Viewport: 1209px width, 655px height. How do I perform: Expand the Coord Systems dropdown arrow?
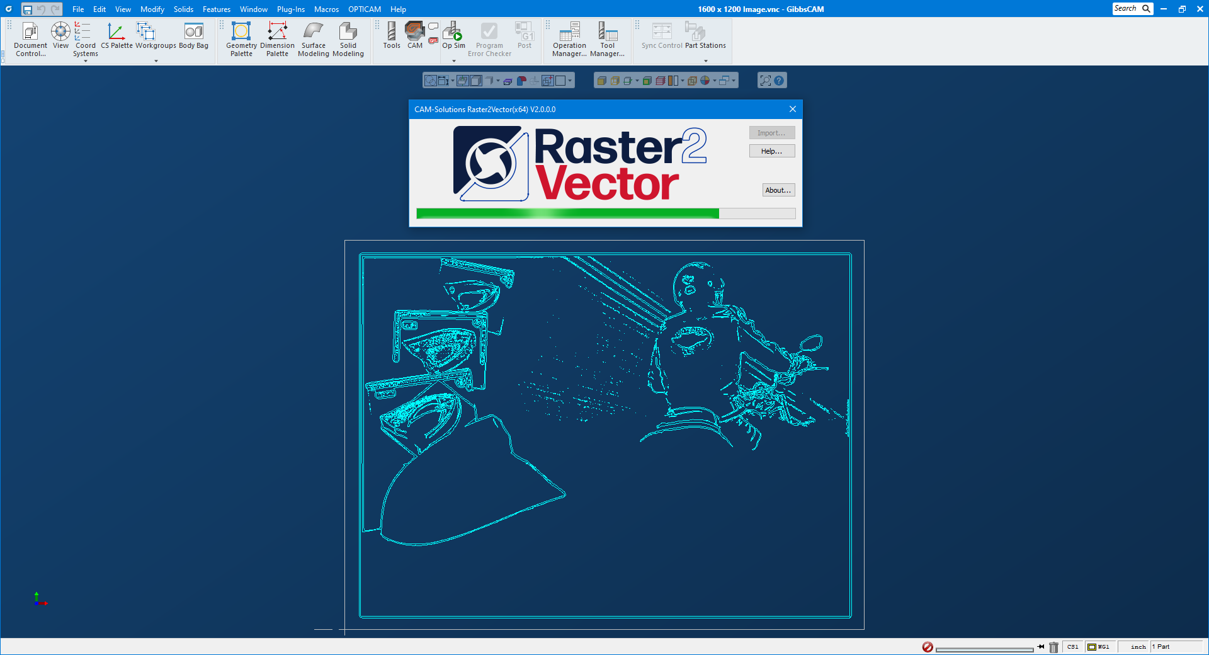pyautogui.click(x=86, y=61)
